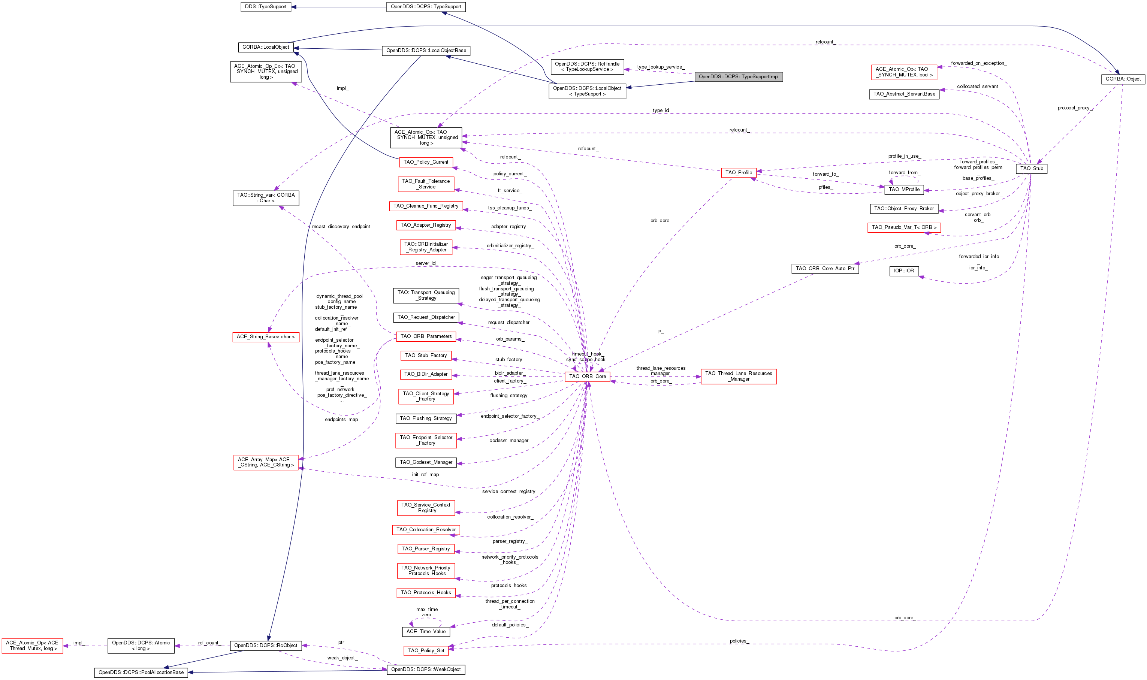
Task: Open the CORBA::LocalObject node
Action: [266, 47]
